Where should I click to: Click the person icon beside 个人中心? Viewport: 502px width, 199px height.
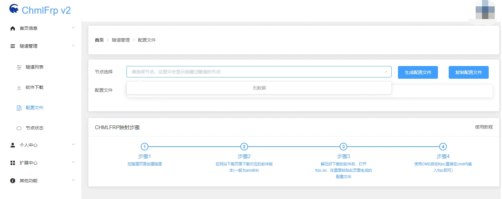point(13,145)
